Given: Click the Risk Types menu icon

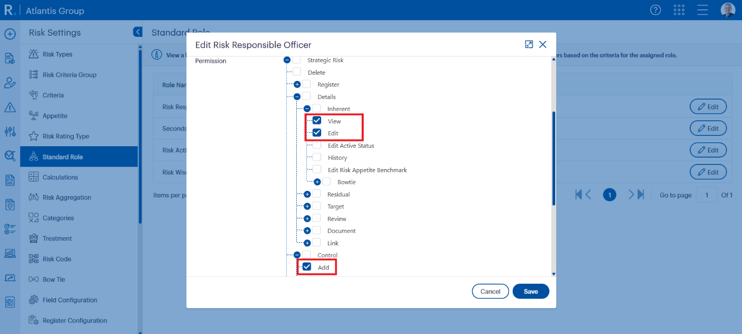Looking at the screenshot, I should [34, 54].
